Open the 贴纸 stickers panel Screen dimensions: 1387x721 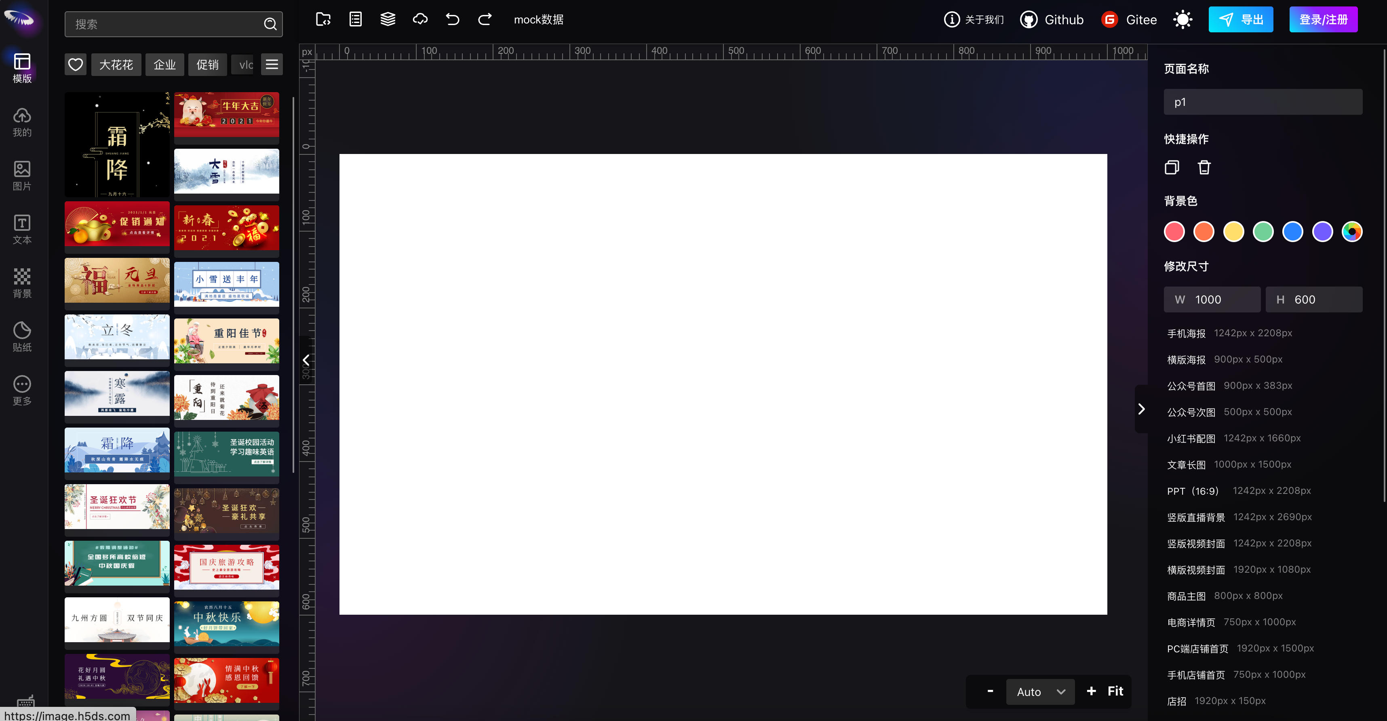[x=22, y=337]
